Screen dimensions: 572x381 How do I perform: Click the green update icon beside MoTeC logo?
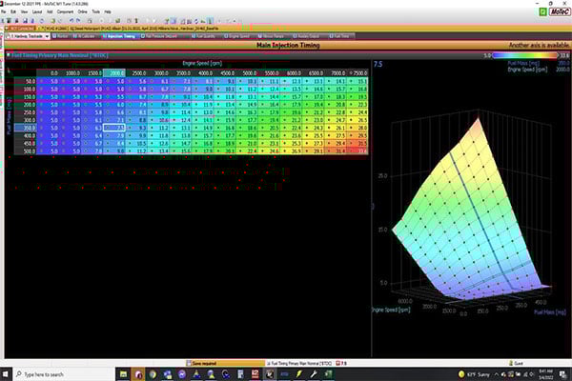pos(542,11)
